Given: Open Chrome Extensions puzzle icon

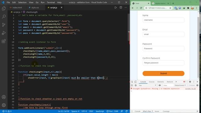Looking at the screenshot, I should 188,8.
